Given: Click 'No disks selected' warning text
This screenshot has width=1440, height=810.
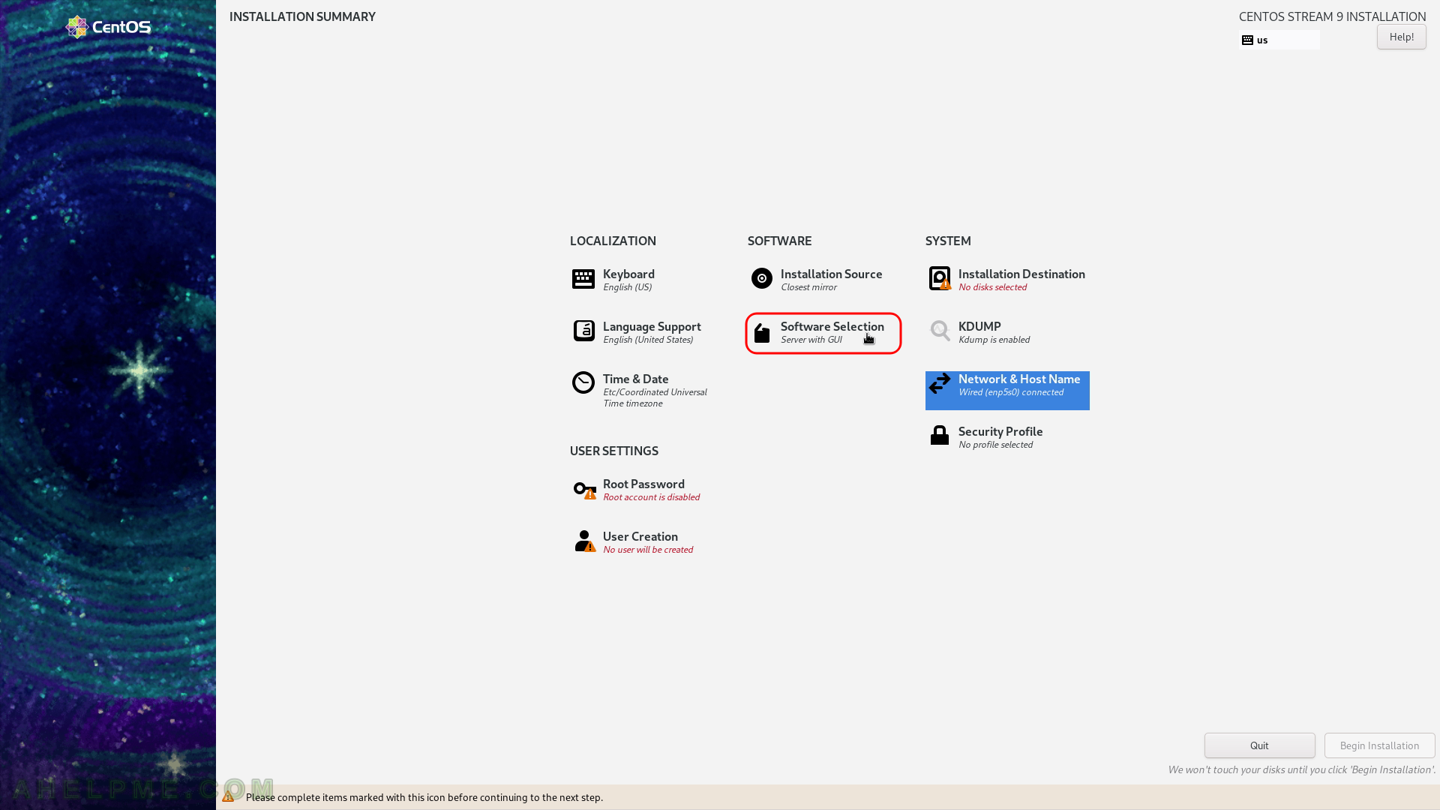Looking at the screenshot, I should click(992, 287).
